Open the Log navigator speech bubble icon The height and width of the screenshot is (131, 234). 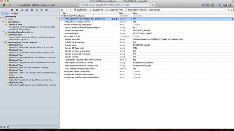(46, 10)
